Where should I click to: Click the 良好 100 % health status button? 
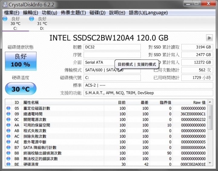point(21,61)
